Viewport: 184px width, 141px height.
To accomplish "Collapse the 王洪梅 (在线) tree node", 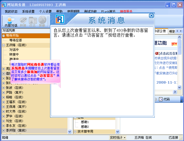I will 4,45.
